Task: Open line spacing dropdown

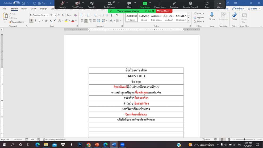Action: click(104, 21)
